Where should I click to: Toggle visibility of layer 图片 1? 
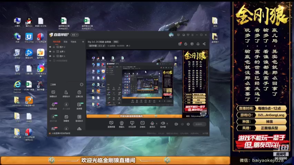coord(50,56)
